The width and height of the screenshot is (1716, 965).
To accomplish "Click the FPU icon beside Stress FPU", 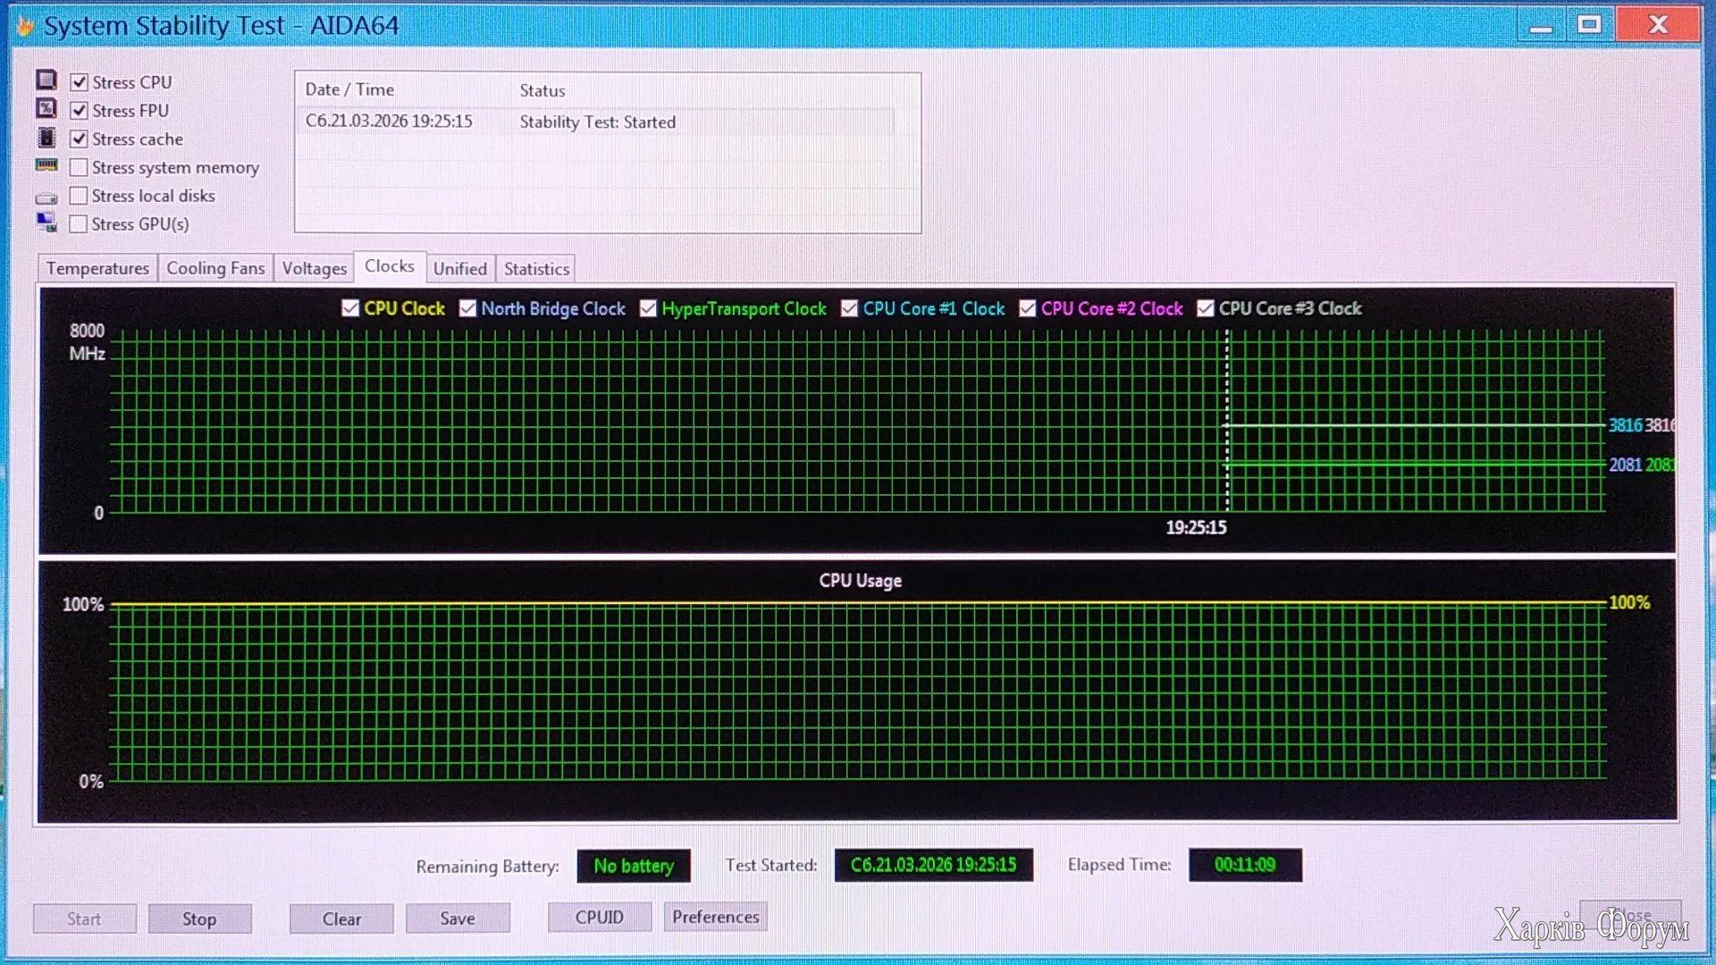I will pos(46,109).
